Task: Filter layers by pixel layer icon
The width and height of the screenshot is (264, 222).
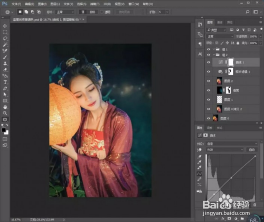Action: coord(232,30)
